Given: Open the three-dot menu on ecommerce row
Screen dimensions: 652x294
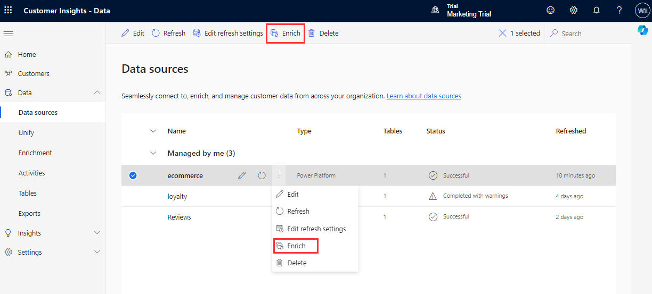Looking at the screenshot, I should 279,175.
